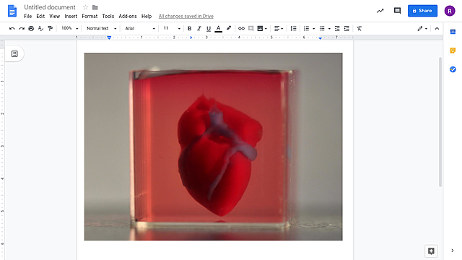This screenshot has width=462, height=260.
Task: Open the View menu
Action: pyautogui.click(x=55, y=16)
